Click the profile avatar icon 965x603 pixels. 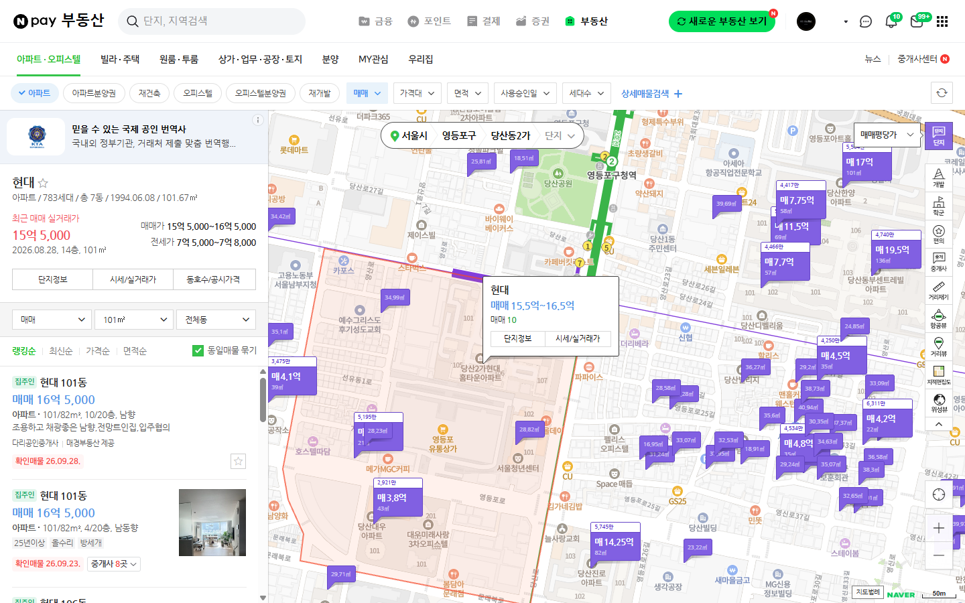[806, 21]
